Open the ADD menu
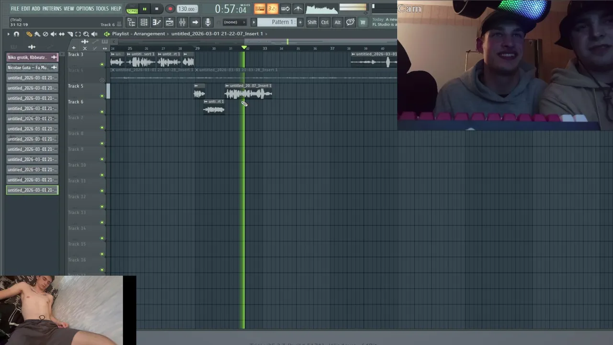This screenshot has height=345, width=613. pyautogui.click(x=36, y=9)
